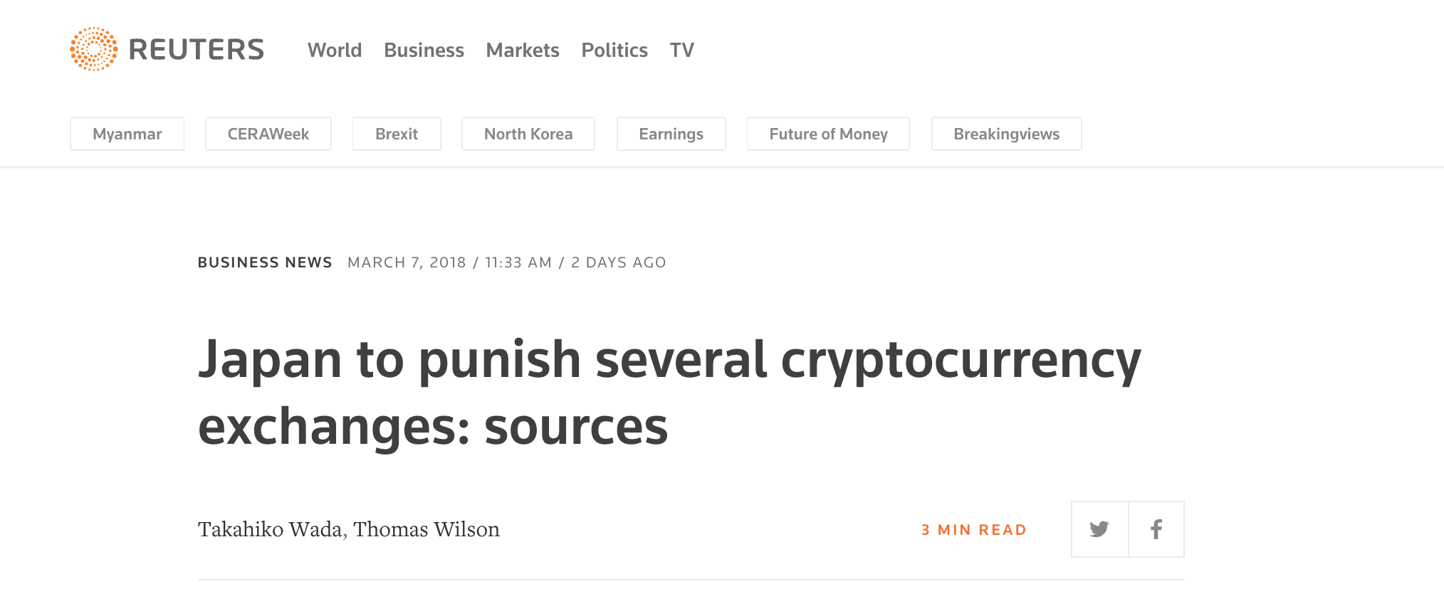1444x606 pixels.
Task: Click the article headline about Japan cryptocurrency
Action: 669,392
